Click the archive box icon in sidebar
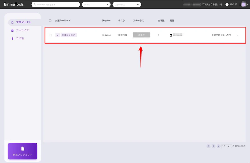Image resolution: width=250 pixels, height=163 pixels. 12,30
